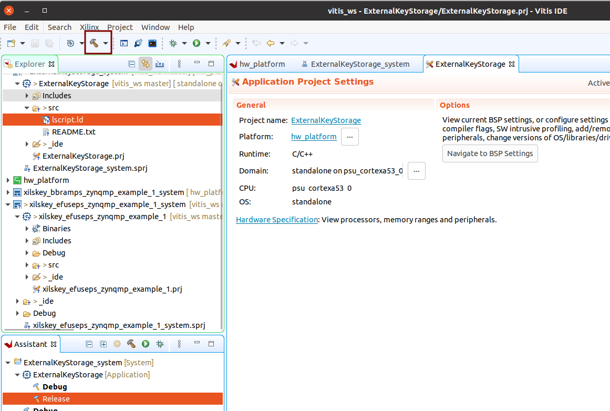The height and width of the screenshot is (411, 610).
Task: Click the hammer Build icon in main toolbar
Action: click(94, 43)
